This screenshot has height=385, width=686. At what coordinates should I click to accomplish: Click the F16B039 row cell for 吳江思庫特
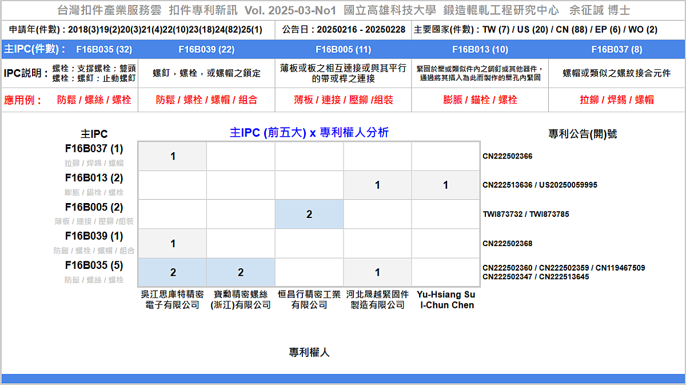tap(173, 243)
